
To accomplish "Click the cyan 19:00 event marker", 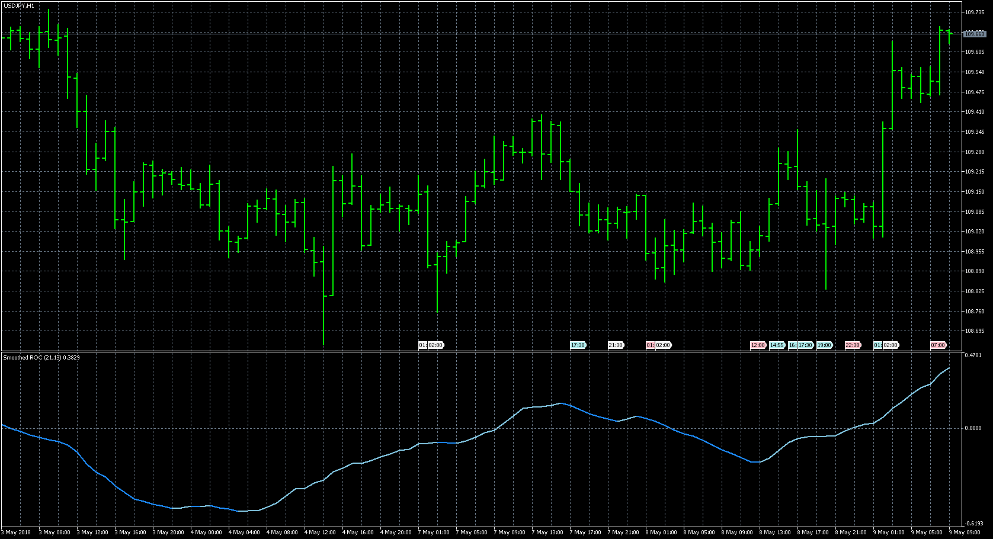I will (x=824, y=345).
